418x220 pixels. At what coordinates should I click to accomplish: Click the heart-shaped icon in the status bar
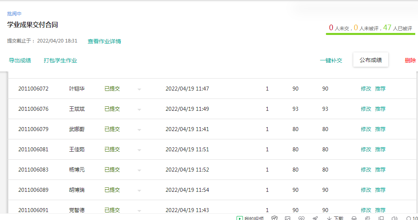(301, 218)
